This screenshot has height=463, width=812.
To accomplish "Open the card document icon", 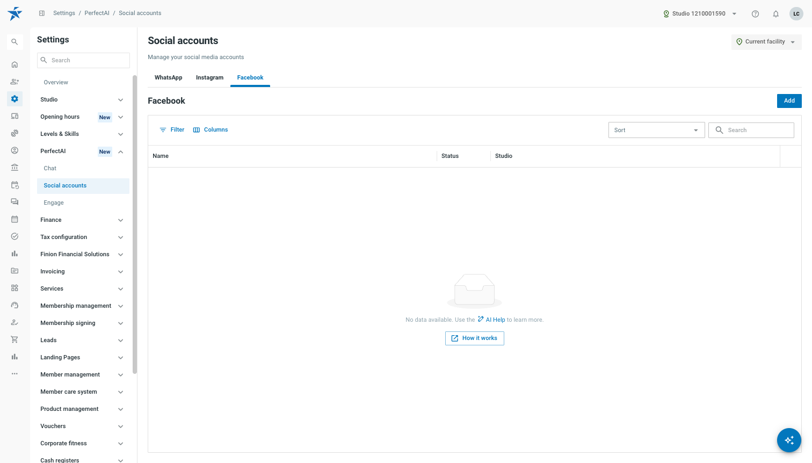I will click(15, 271).
